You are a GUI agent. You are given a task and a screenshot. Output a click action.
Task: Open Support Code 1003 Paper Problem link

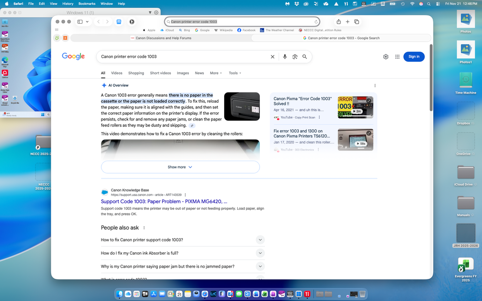(x=164, y=202)
